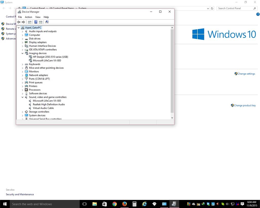This screenshot has width=260, height=208.
Task: Open Google Chrome from the taskbar
Action: click(115, 204)
